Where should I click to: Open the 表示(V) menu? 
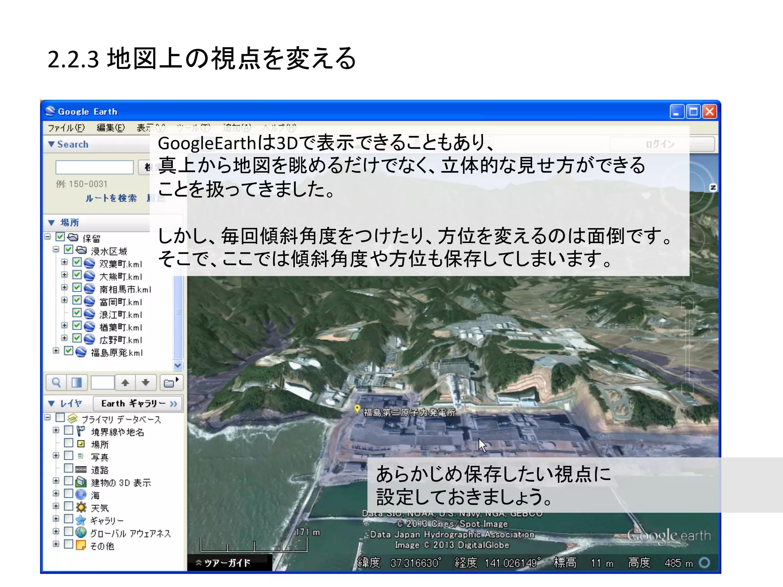[151, 127]
